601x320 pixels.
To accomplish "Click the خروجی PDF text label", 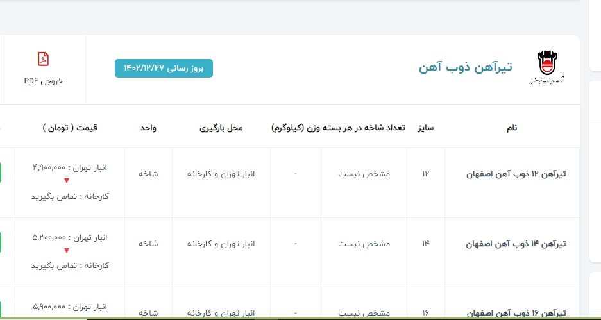I will 43,81.
